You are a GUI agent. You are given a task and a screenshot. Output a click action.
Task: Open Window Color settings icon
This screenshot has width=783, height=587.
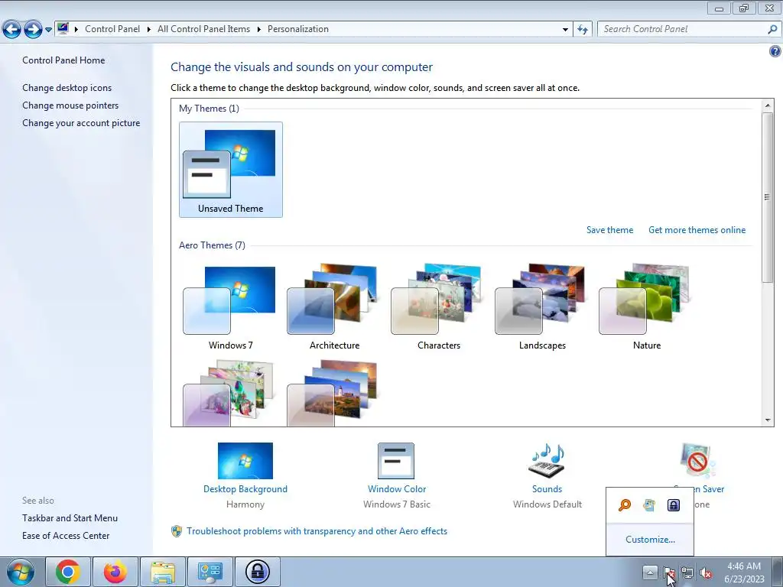pos(396,461)
